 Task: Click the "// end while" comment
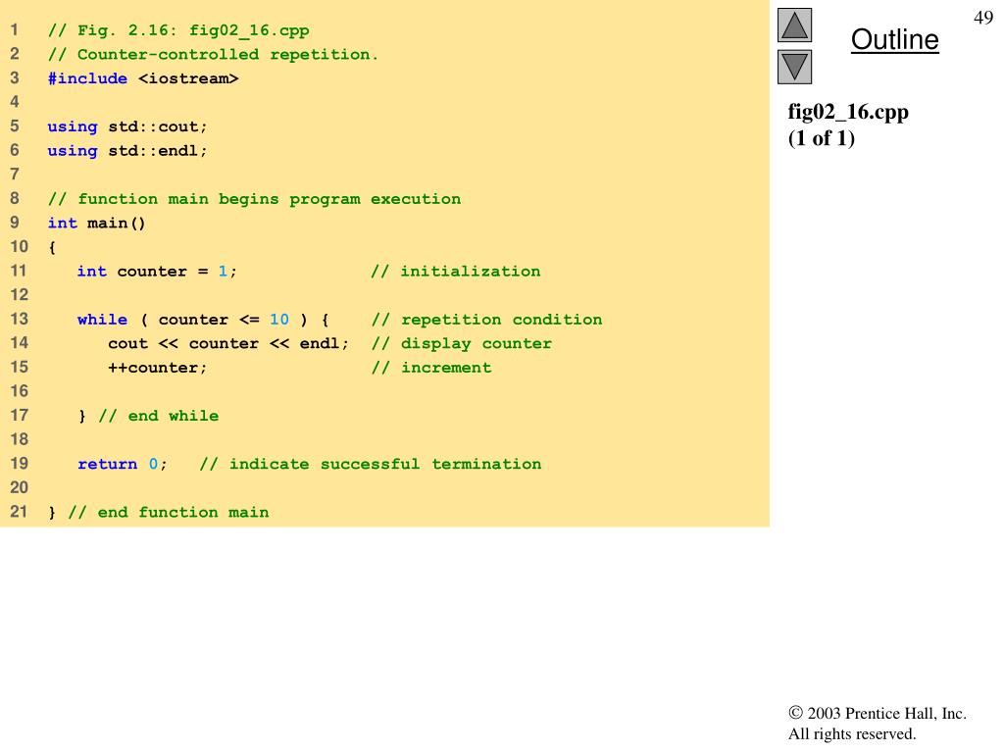click(158, 416)
